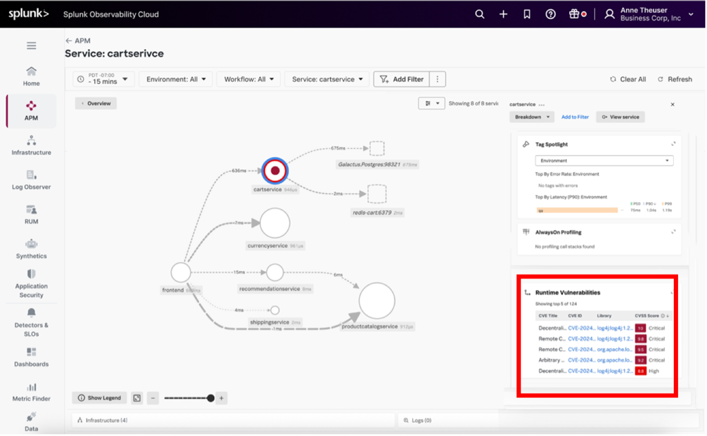
Task: Click the Splunk logo
Action: [28, 14]
